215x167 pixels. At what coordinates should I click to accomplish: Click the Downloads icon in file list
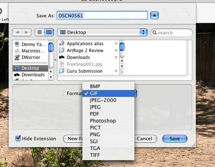point(62,57)
